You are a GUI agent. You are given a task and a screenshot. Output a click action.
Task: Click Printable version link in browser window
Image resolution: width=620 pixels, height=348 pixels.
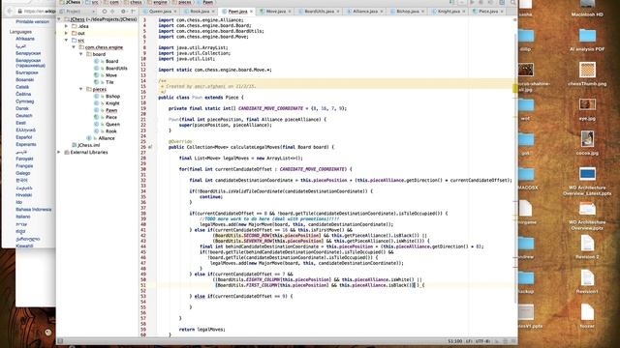pyautogui.click(x=32, y=21)
